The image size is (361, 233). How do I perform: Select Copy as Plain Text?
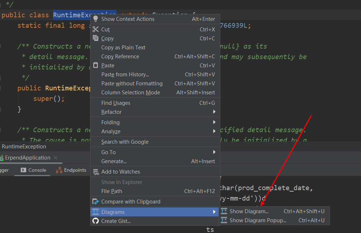[155, 48]
